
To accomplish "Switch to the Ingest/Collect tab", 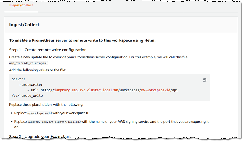I will [21, 5].
